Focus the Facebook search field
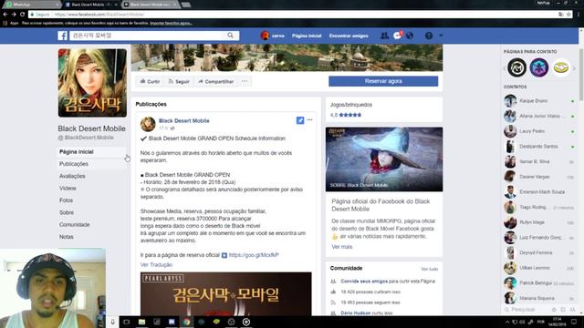584x328 pixels. click(148, 36)
